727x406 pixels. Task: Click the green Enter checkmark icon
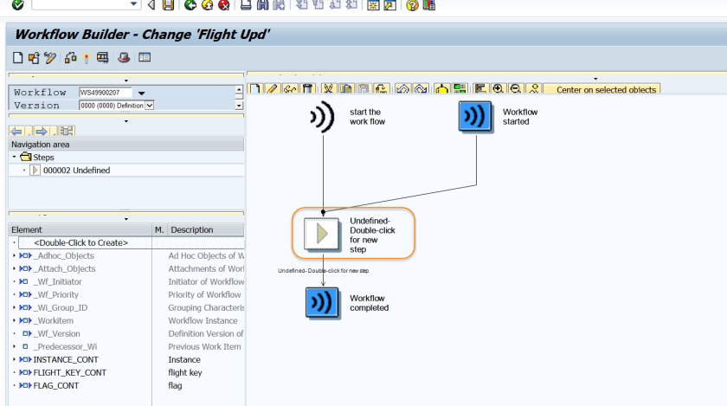(17, 5)
